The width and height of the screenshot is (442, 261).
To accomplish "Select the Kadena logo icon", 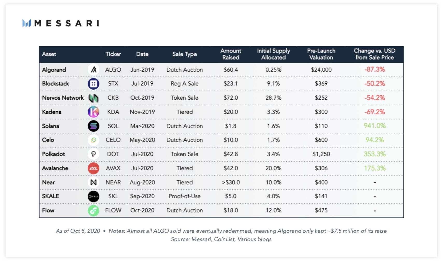I will click(93, 112).
